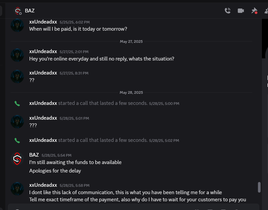This screenshot has width=268, height=210.
Task: Open BAZ's avatar on the 5:54 PM message
Action: tap(17, 159)
